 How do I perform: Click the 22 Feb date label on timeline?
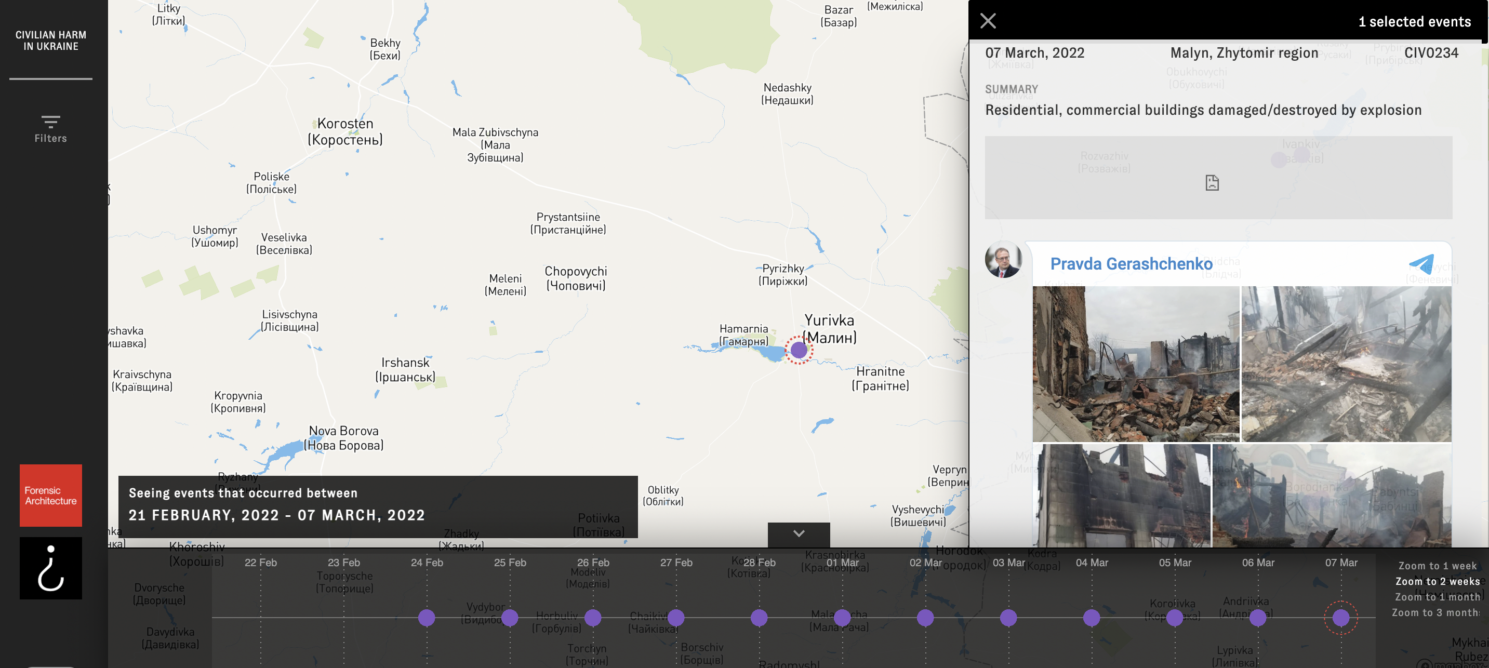[261, 562]
